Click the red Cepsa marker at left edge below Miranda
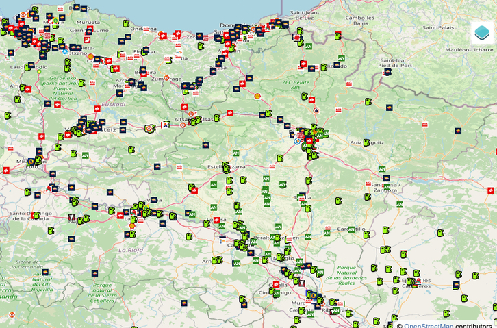 click(6, 171)
